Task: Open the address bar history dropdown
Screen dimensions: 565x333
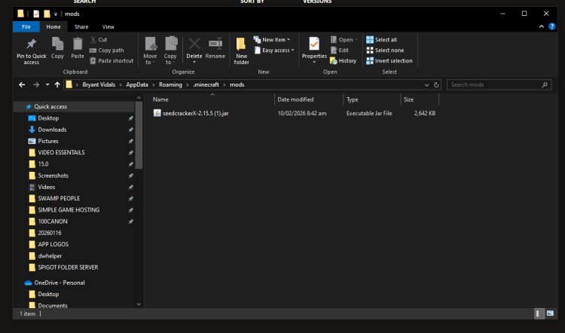Action: (427, 84)
